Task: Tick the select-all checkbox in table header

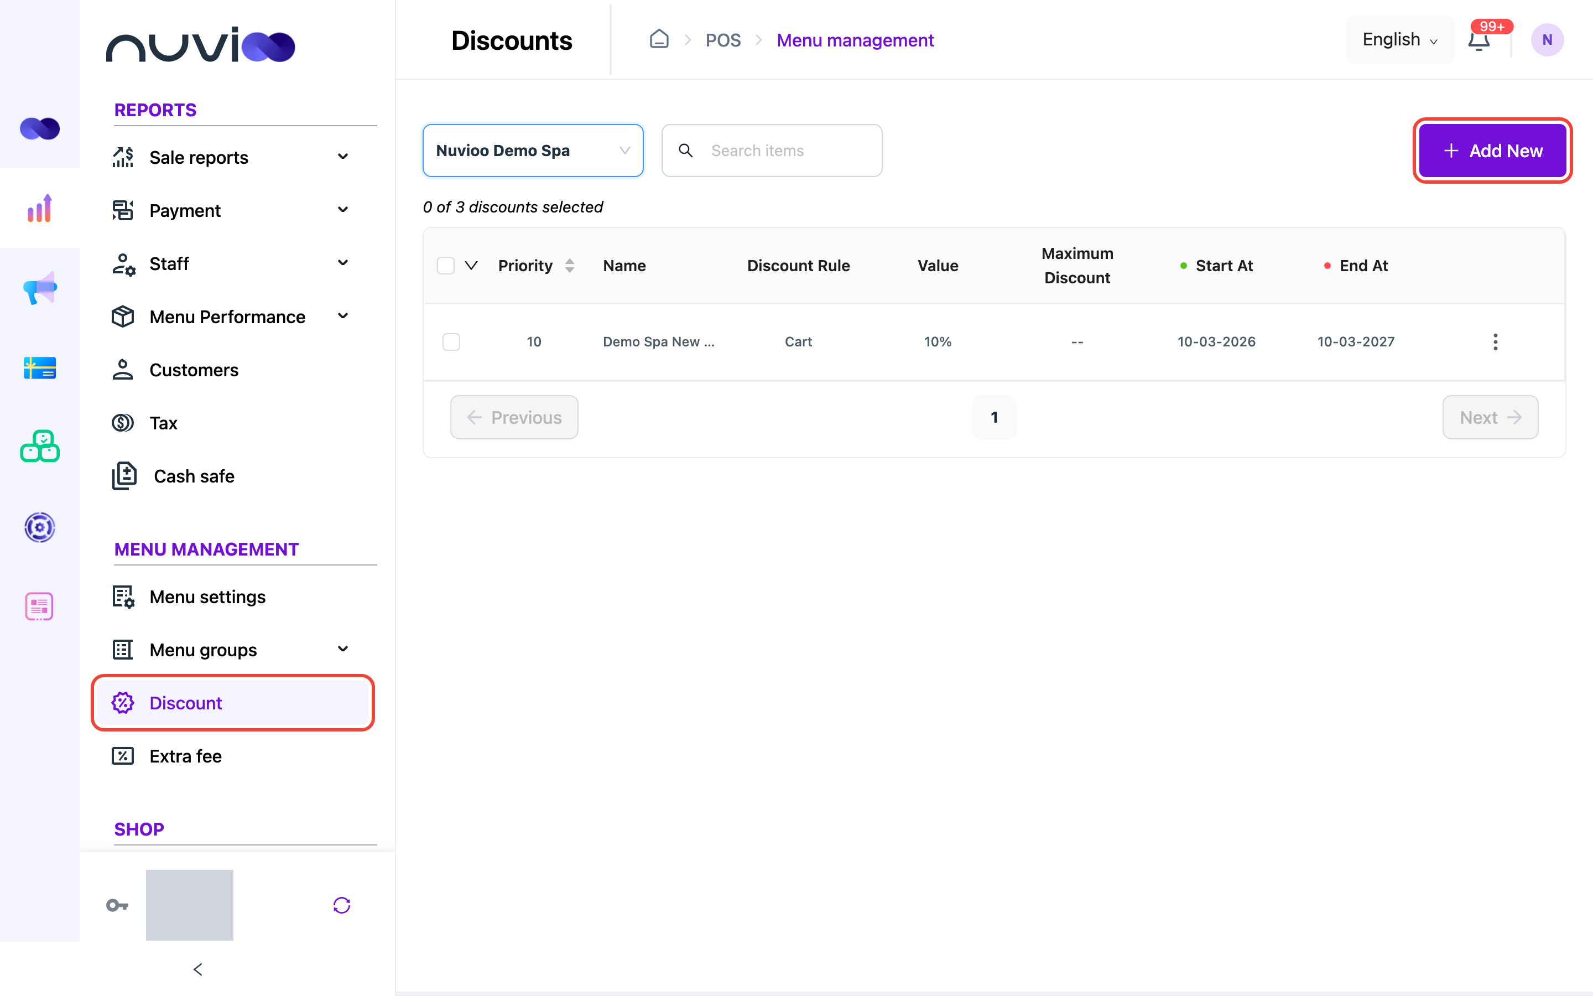Action: [446, 266]
